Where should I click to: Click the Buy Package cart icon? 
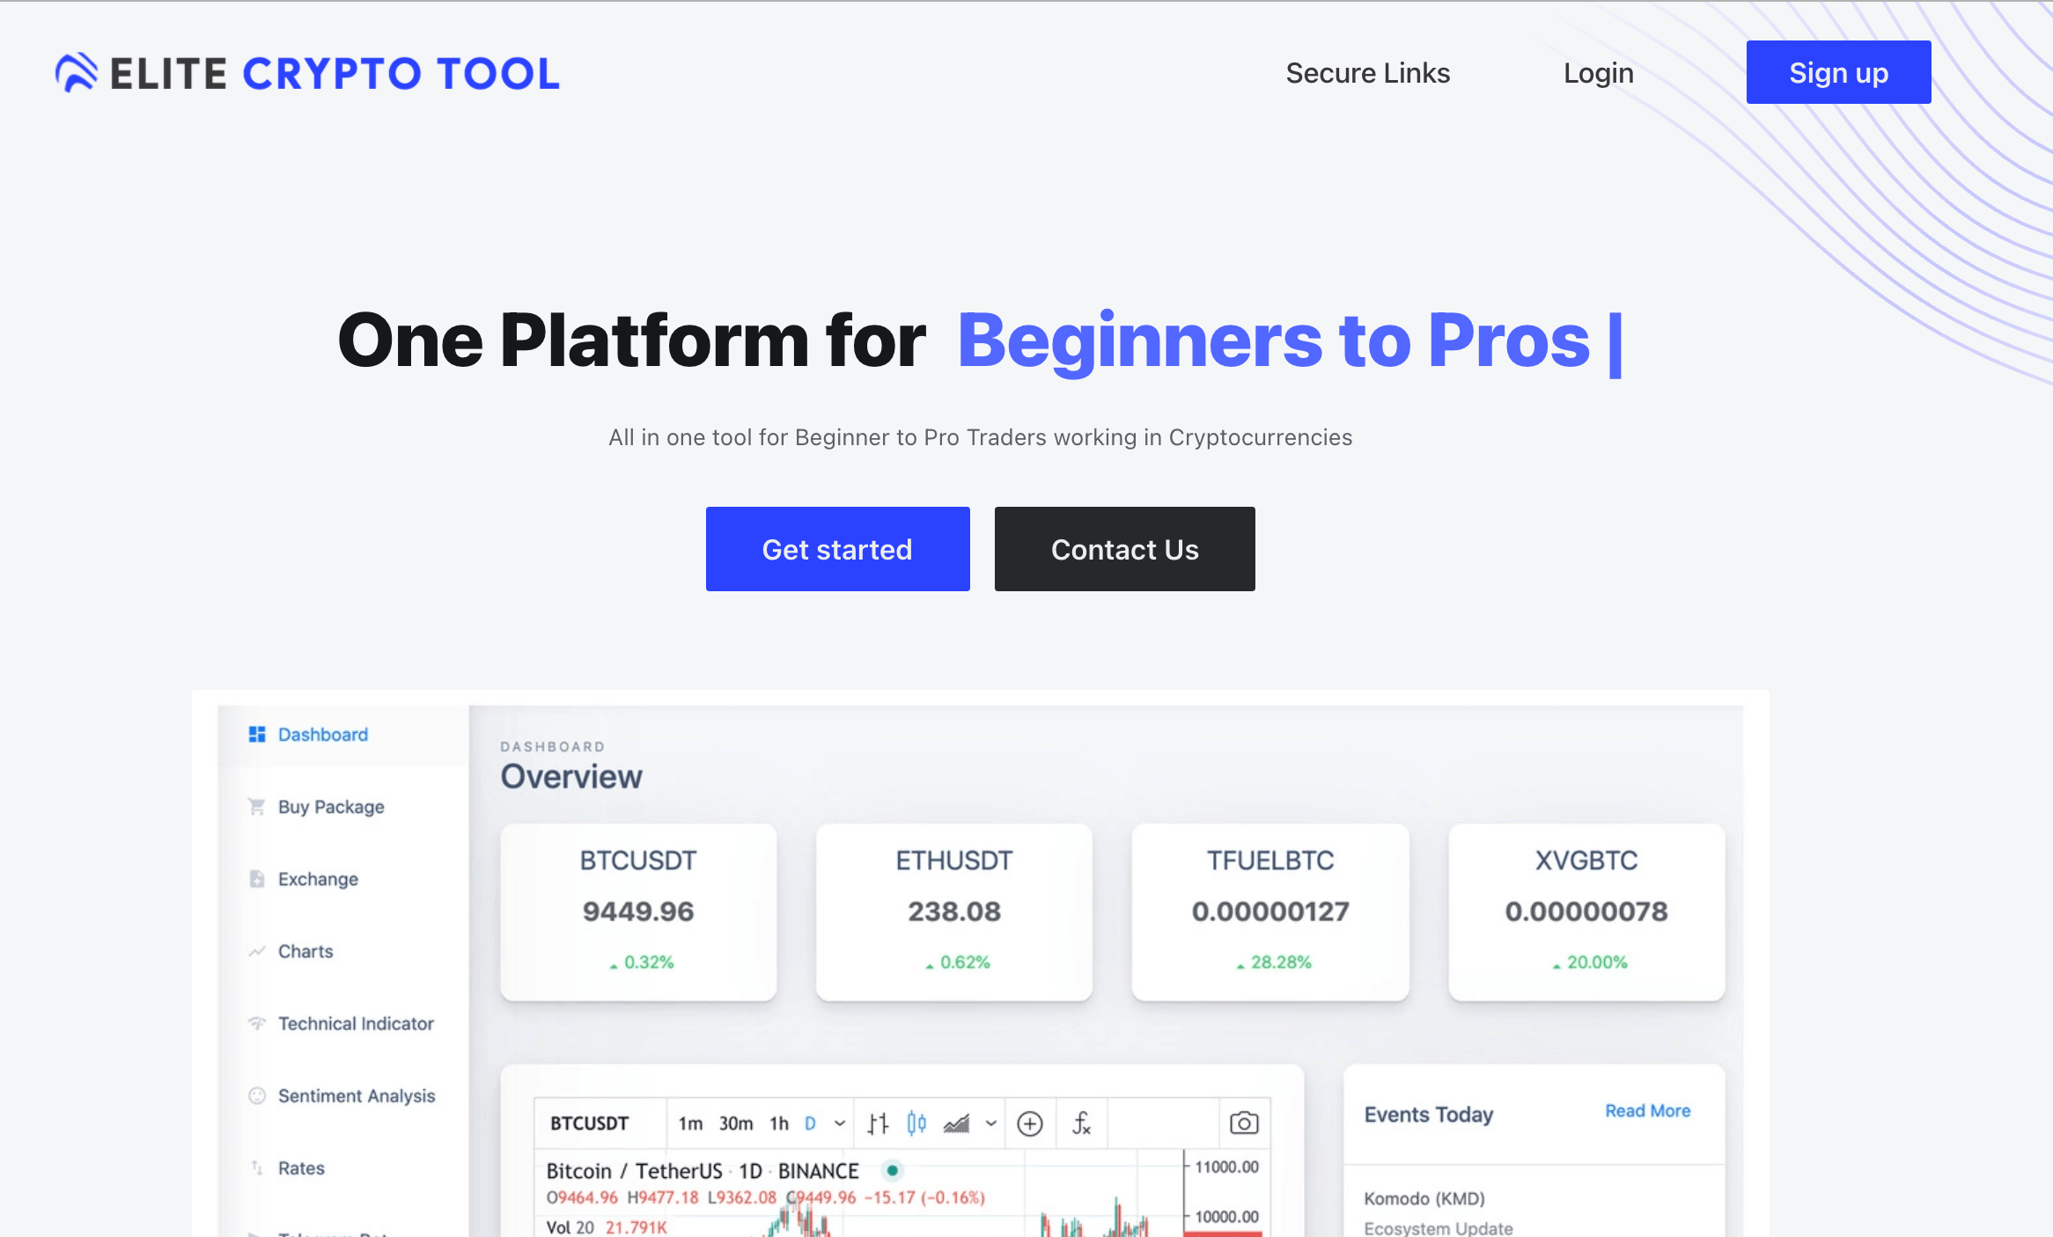point(256,807)
